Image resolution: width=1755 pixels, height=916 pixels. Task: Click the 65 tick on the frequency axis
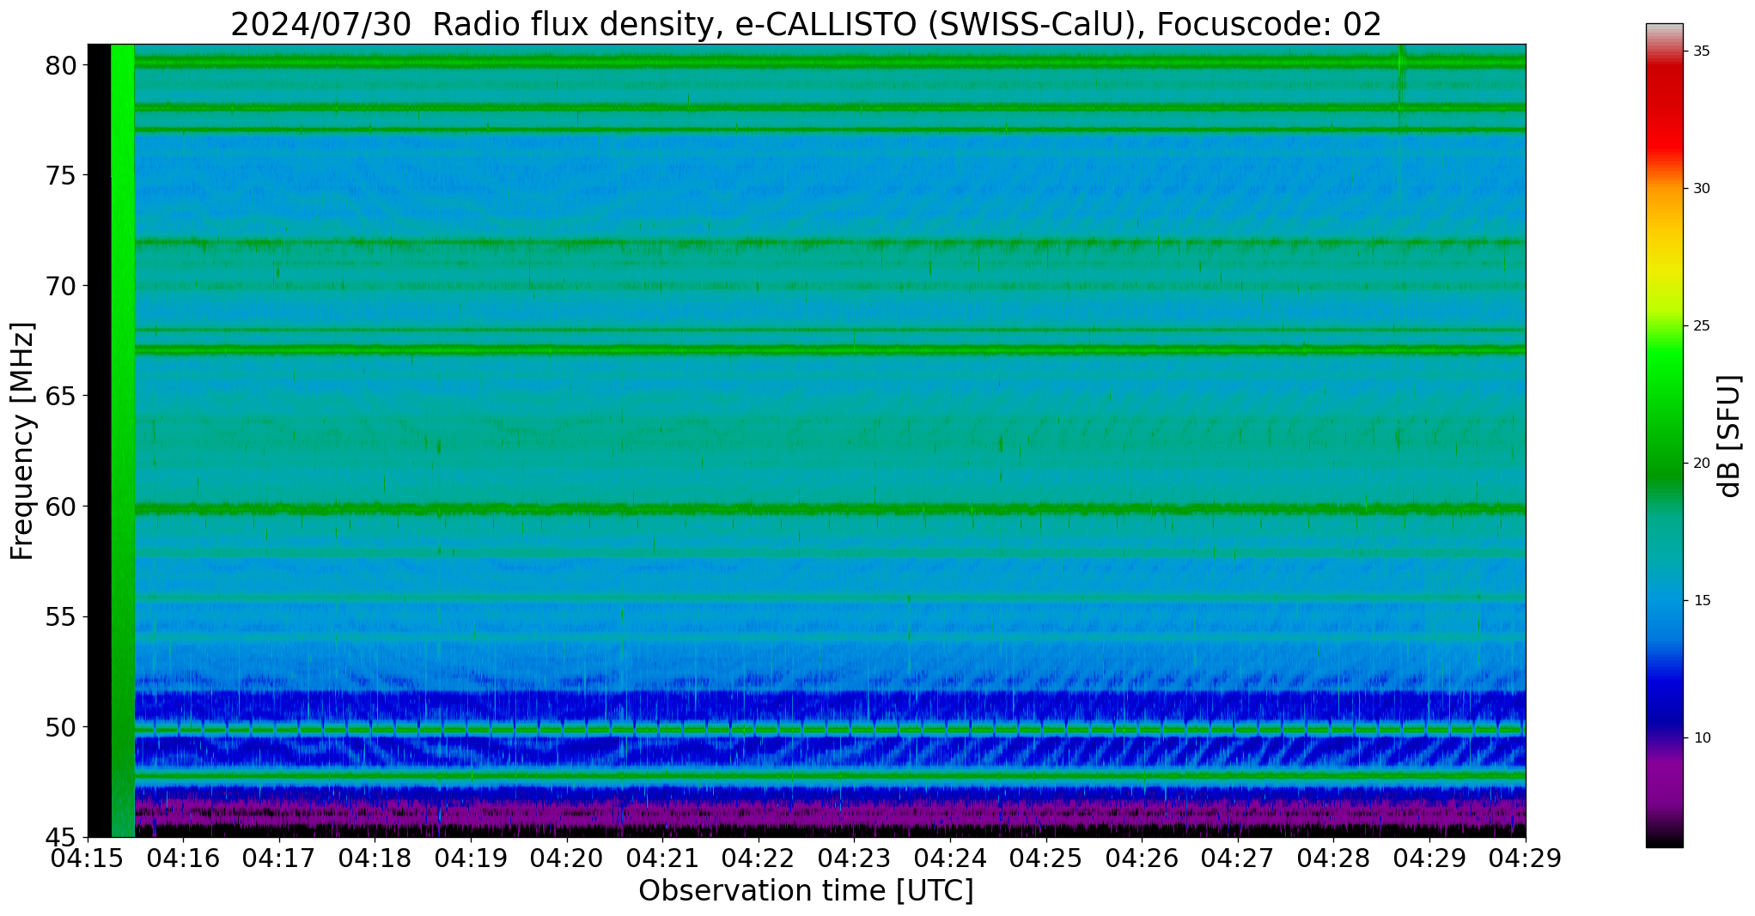click(x=61, y=397)
